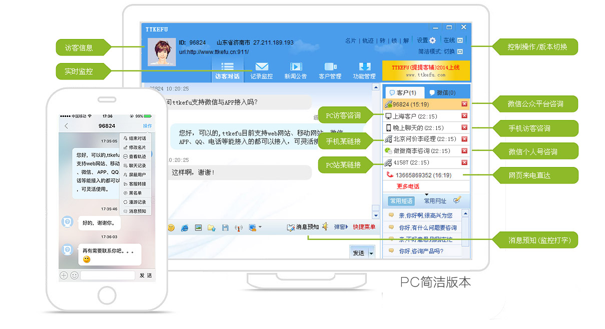Open the emoji smiley picker
The height and width of the screenshot is (329, 605).
(x=171, y=227)
